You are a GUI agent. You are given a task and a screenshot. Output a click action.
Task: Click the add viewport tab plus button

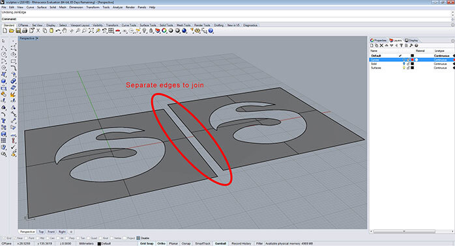71,232
